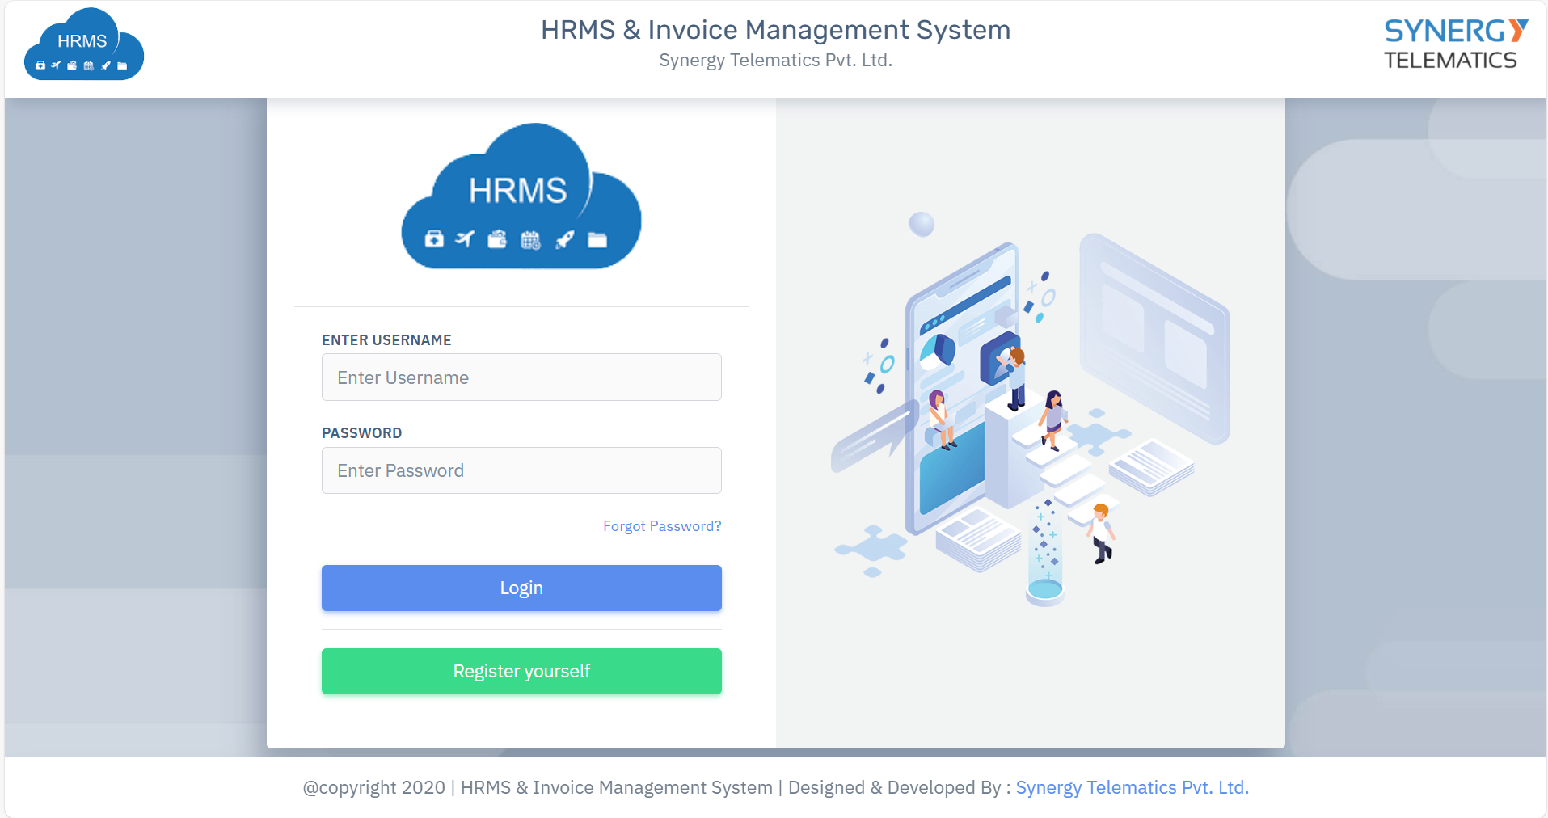Focus the Enter Password input field
The image size is (1548, 818).
pos(521,470)
